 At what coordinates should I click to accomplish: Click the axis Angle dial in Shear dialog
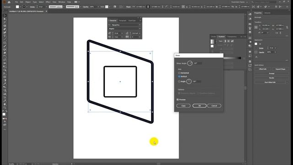(189, 82)
